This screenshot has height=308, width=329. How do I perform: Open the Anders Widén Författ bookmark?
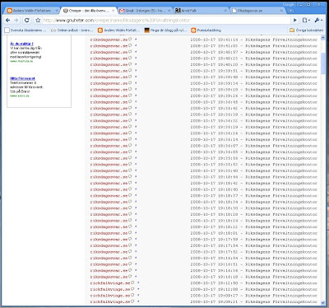click(x=118, y=30)
